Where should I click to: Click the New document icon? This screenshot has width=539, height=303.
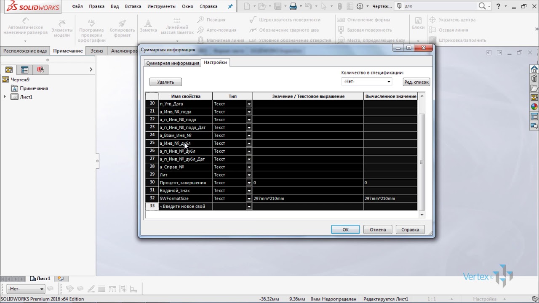pos(247,6)
